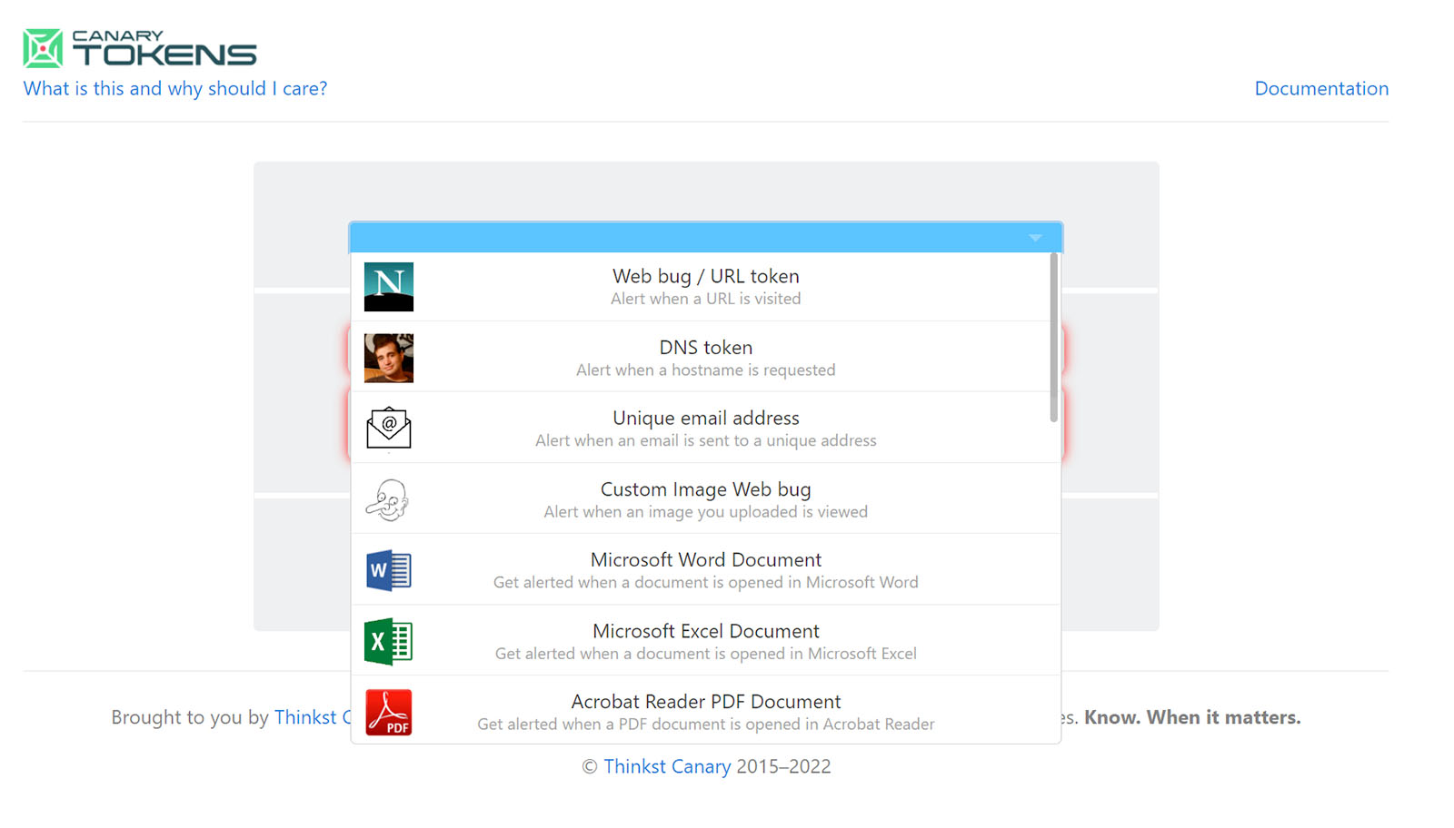Select Web bug / URL token option
This screenshot has height=828, width=1454.
(706, 287)
